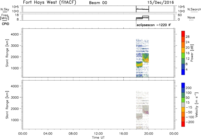Click the gray velocity scatter patch near 1300 km
Viewport: 201px width, 139px height.
pos(139,116)
